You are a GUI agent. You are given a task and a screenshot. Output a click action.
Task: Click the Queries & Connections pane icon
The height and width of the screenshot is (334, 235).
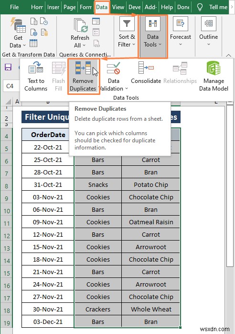click(x=96, y=21)
